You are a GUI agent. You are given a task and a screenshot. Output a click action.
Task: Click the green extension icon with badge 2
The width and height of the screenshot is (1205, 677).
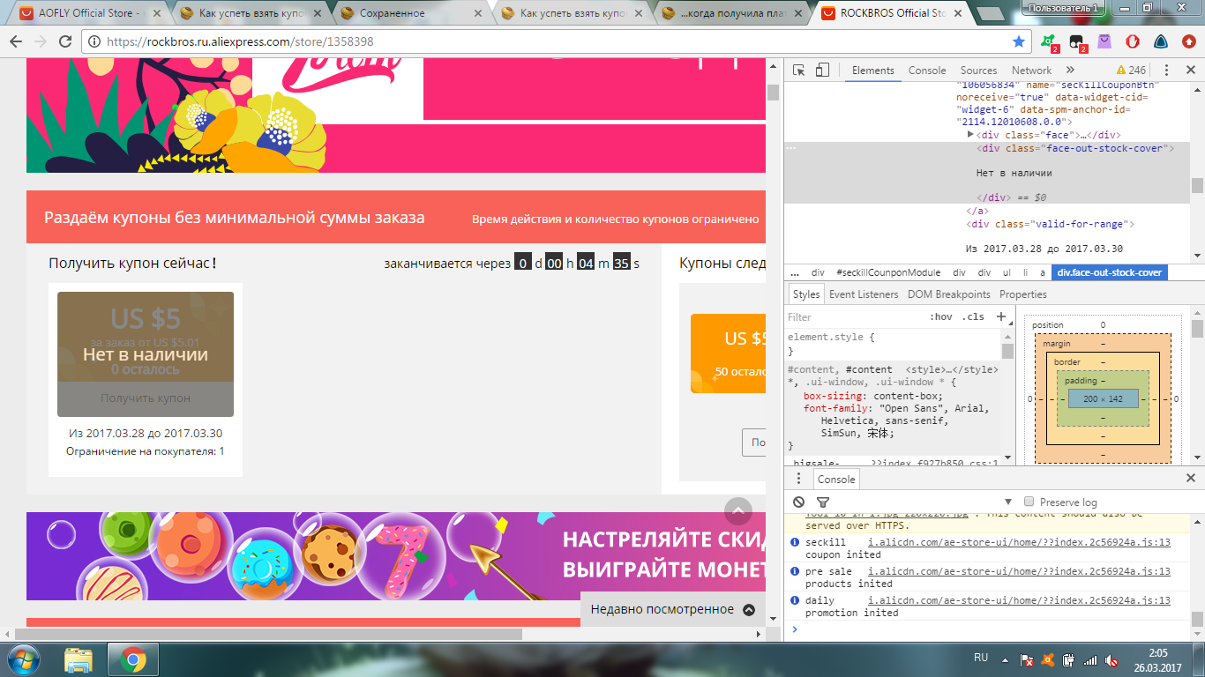1049,42
